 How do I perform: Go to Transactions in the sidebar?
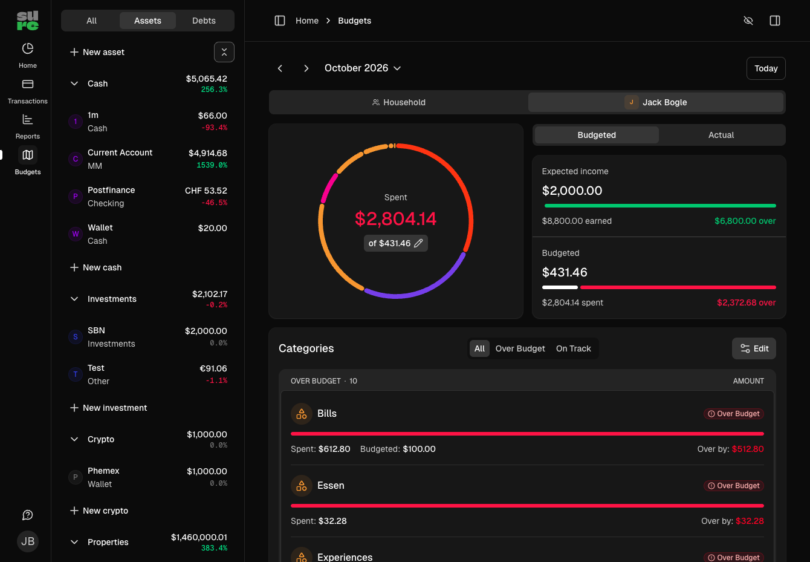click(x=28, y=91)
